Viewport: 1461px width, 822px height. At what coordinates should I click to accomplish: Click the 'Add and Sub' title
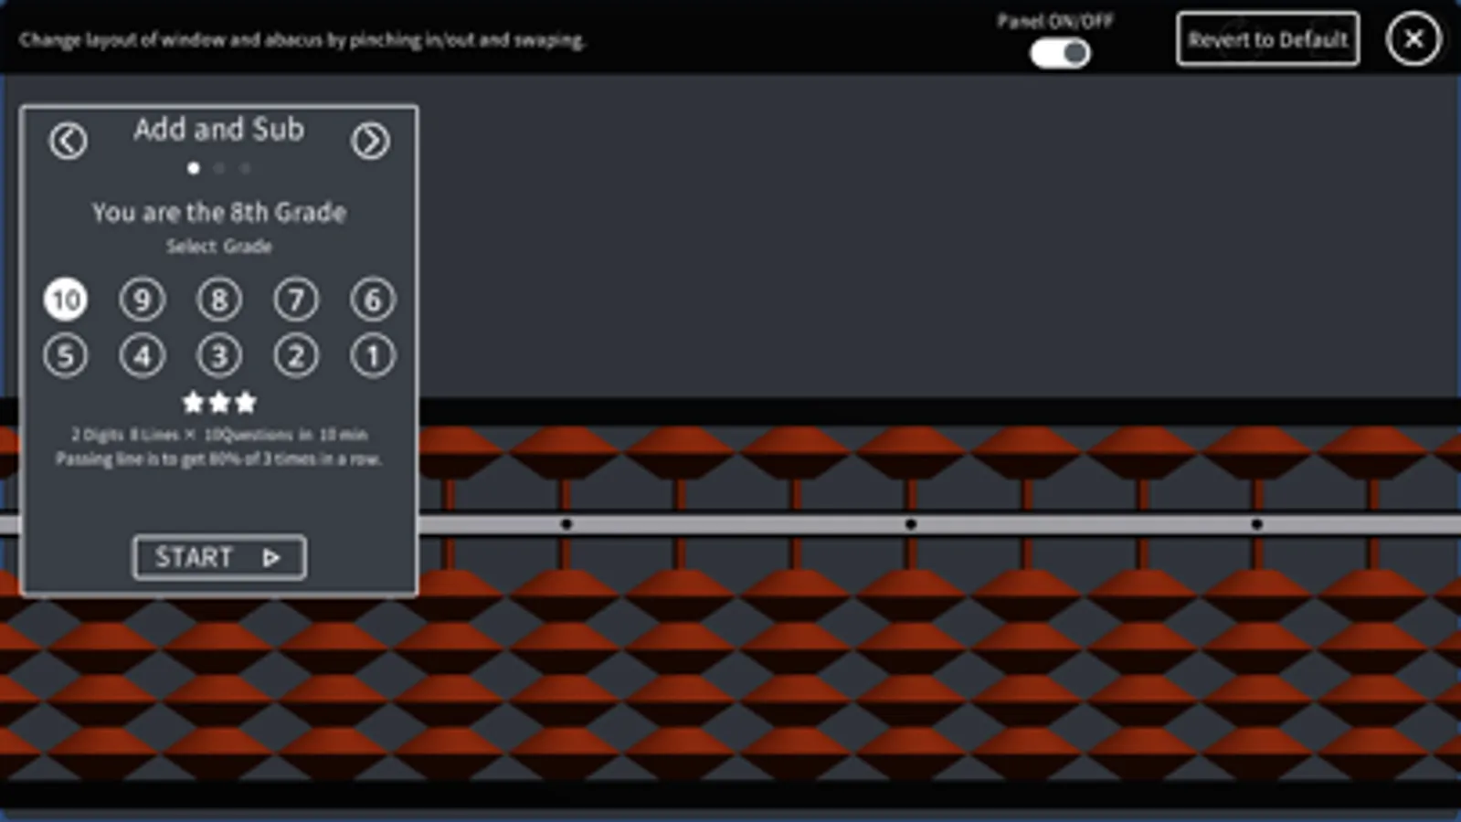219,130
